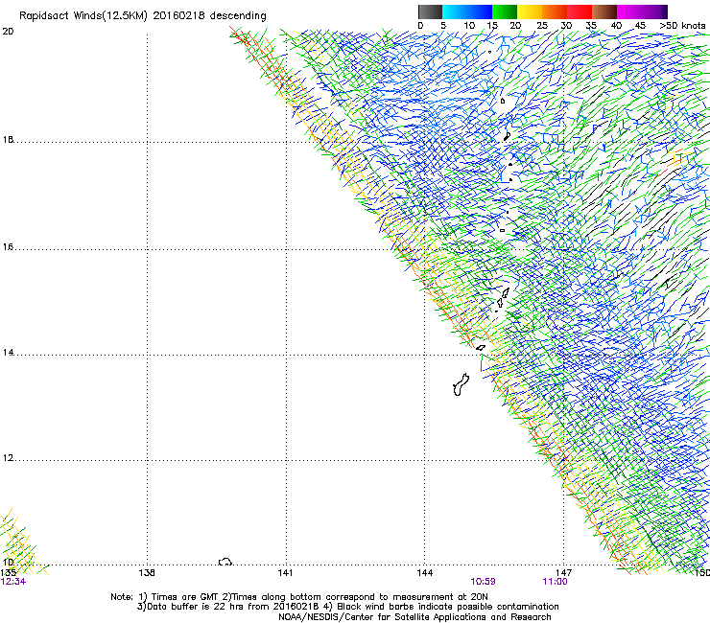Click the longitude label '138'

(x=147, y=573)
